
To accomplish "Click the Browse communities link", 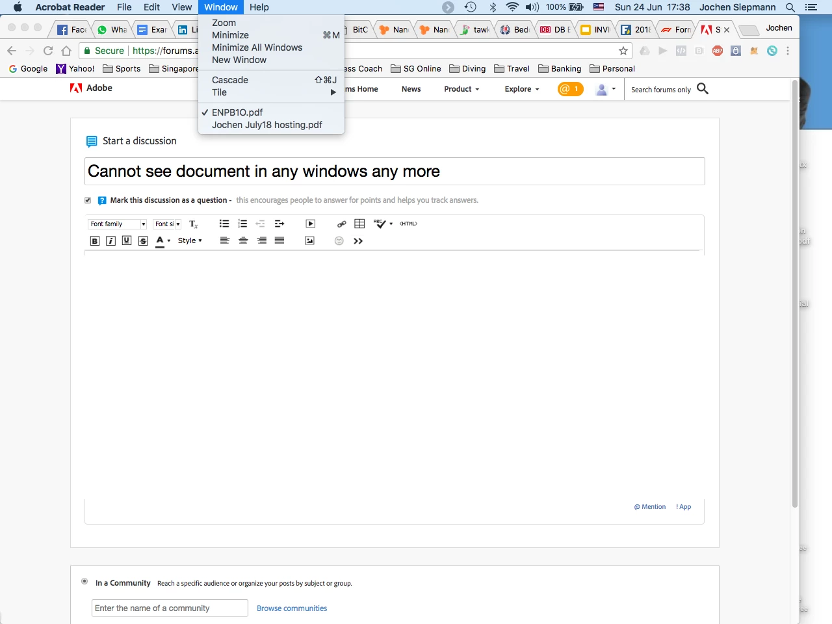I will pyautogui.click(x=292, y=608).
